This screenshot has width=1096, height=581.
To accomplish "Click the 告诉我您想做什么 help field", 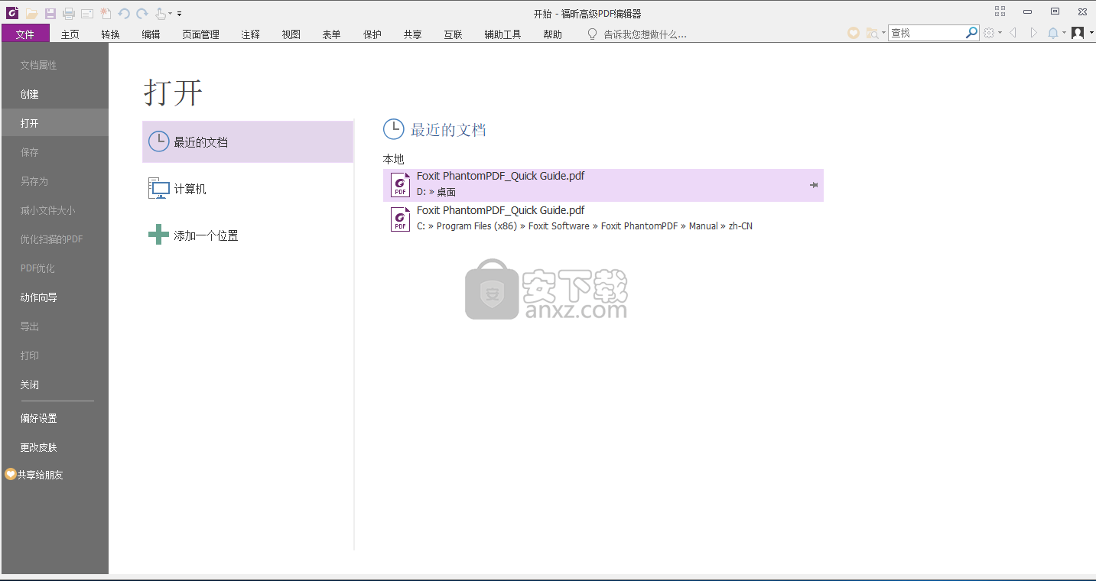I will pos(645,34).
